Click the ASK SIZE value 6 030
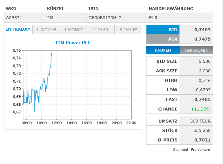Screen dimensions: 223x164 (x=204, y=71)
